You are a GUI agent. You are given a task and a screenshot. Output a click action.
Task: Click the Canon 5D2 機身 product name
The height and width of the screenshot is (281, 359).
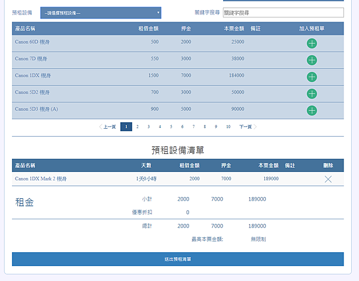click(x=32, y=92)
